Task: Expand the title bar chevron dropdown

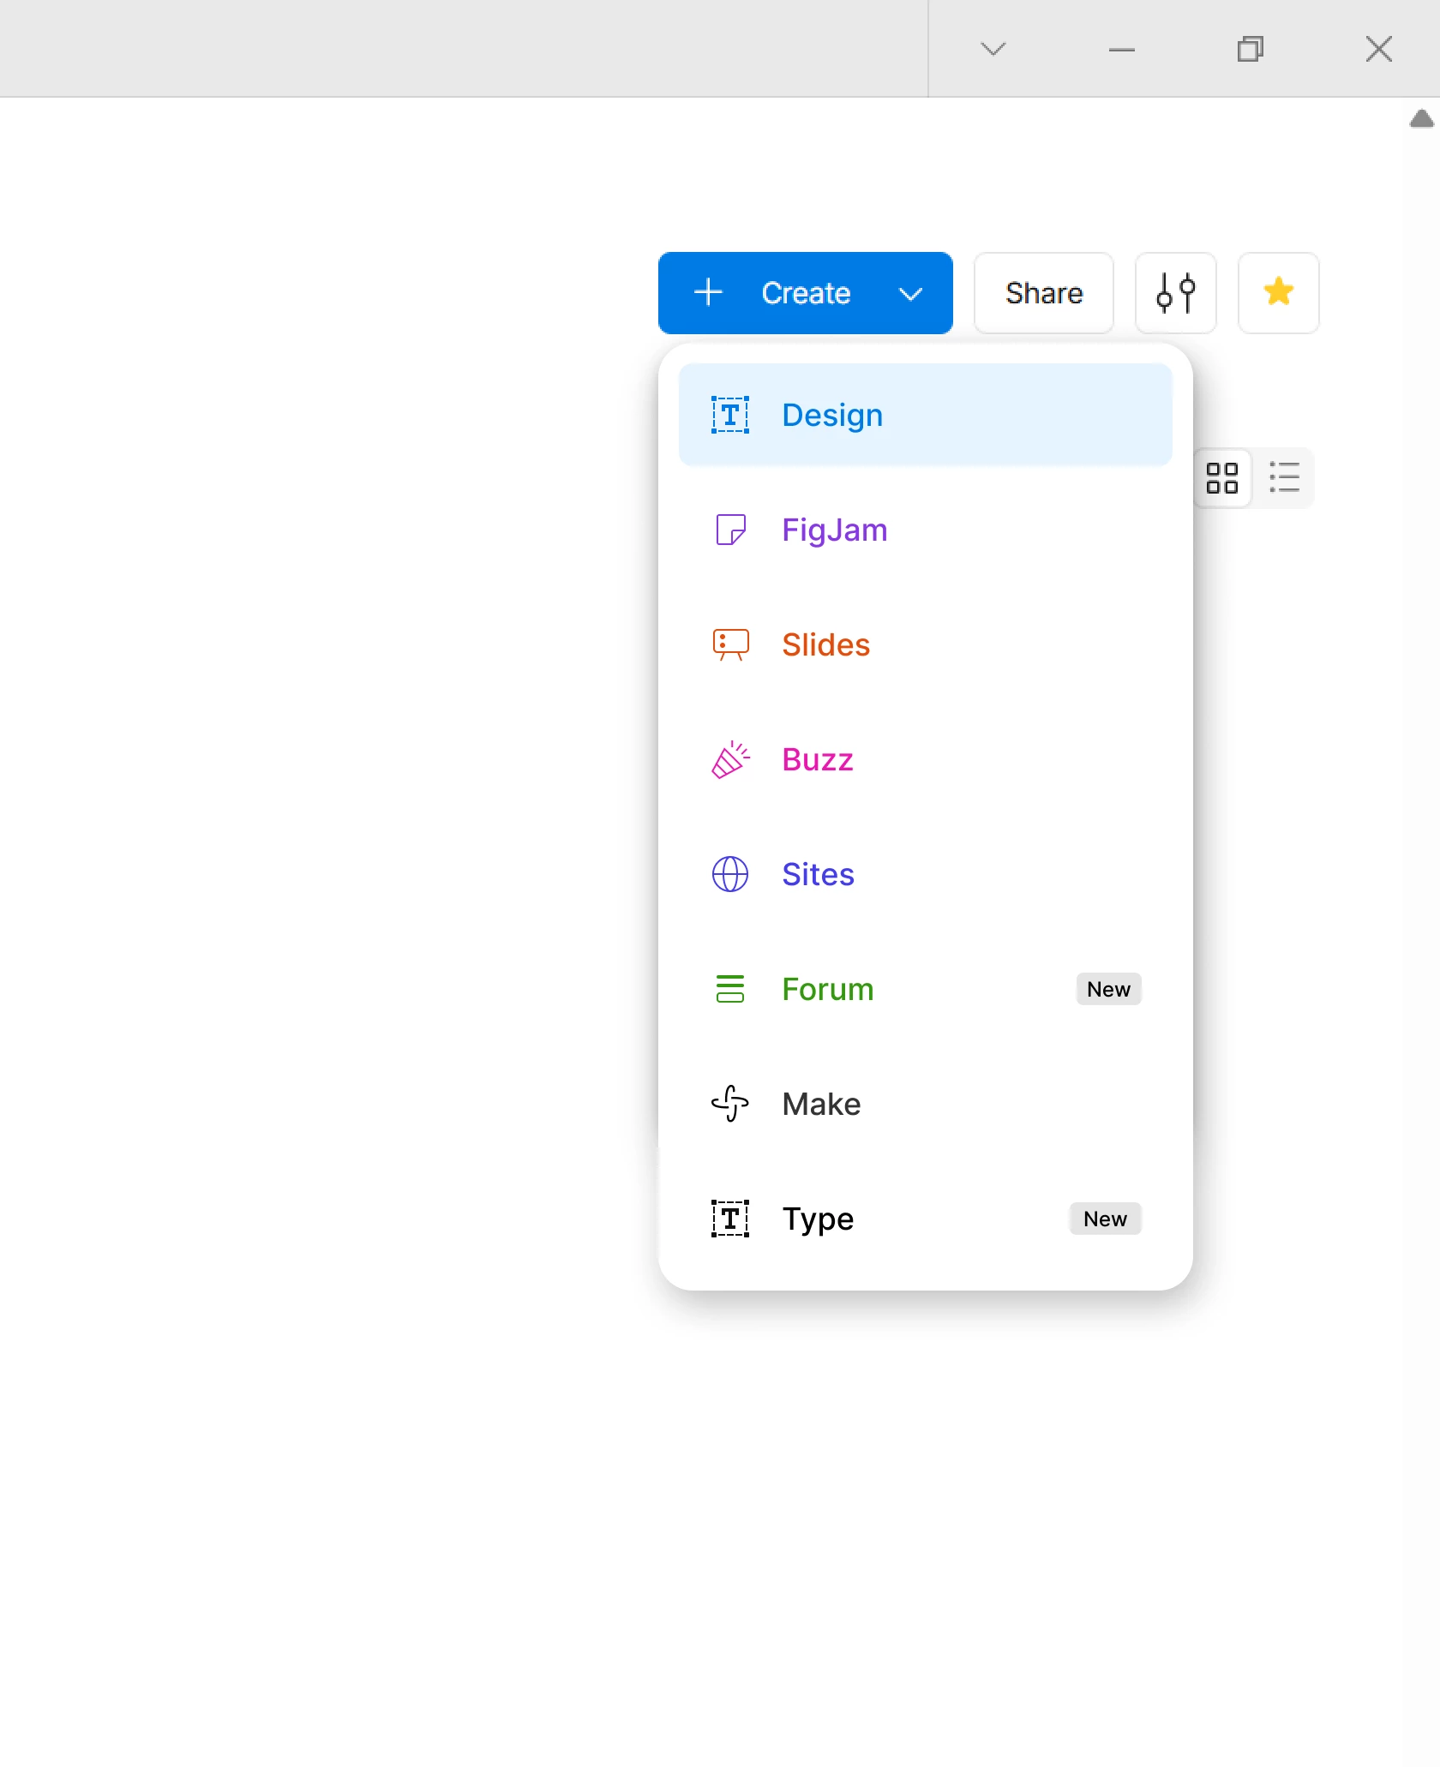Action: pyautogui.click(x=993, y=49)
